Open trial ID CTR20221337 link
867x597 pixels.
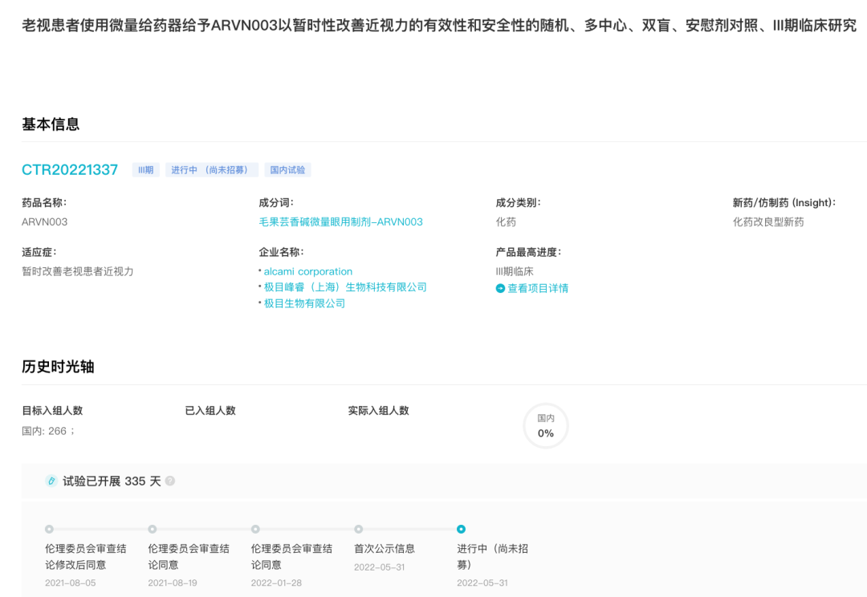70,170
